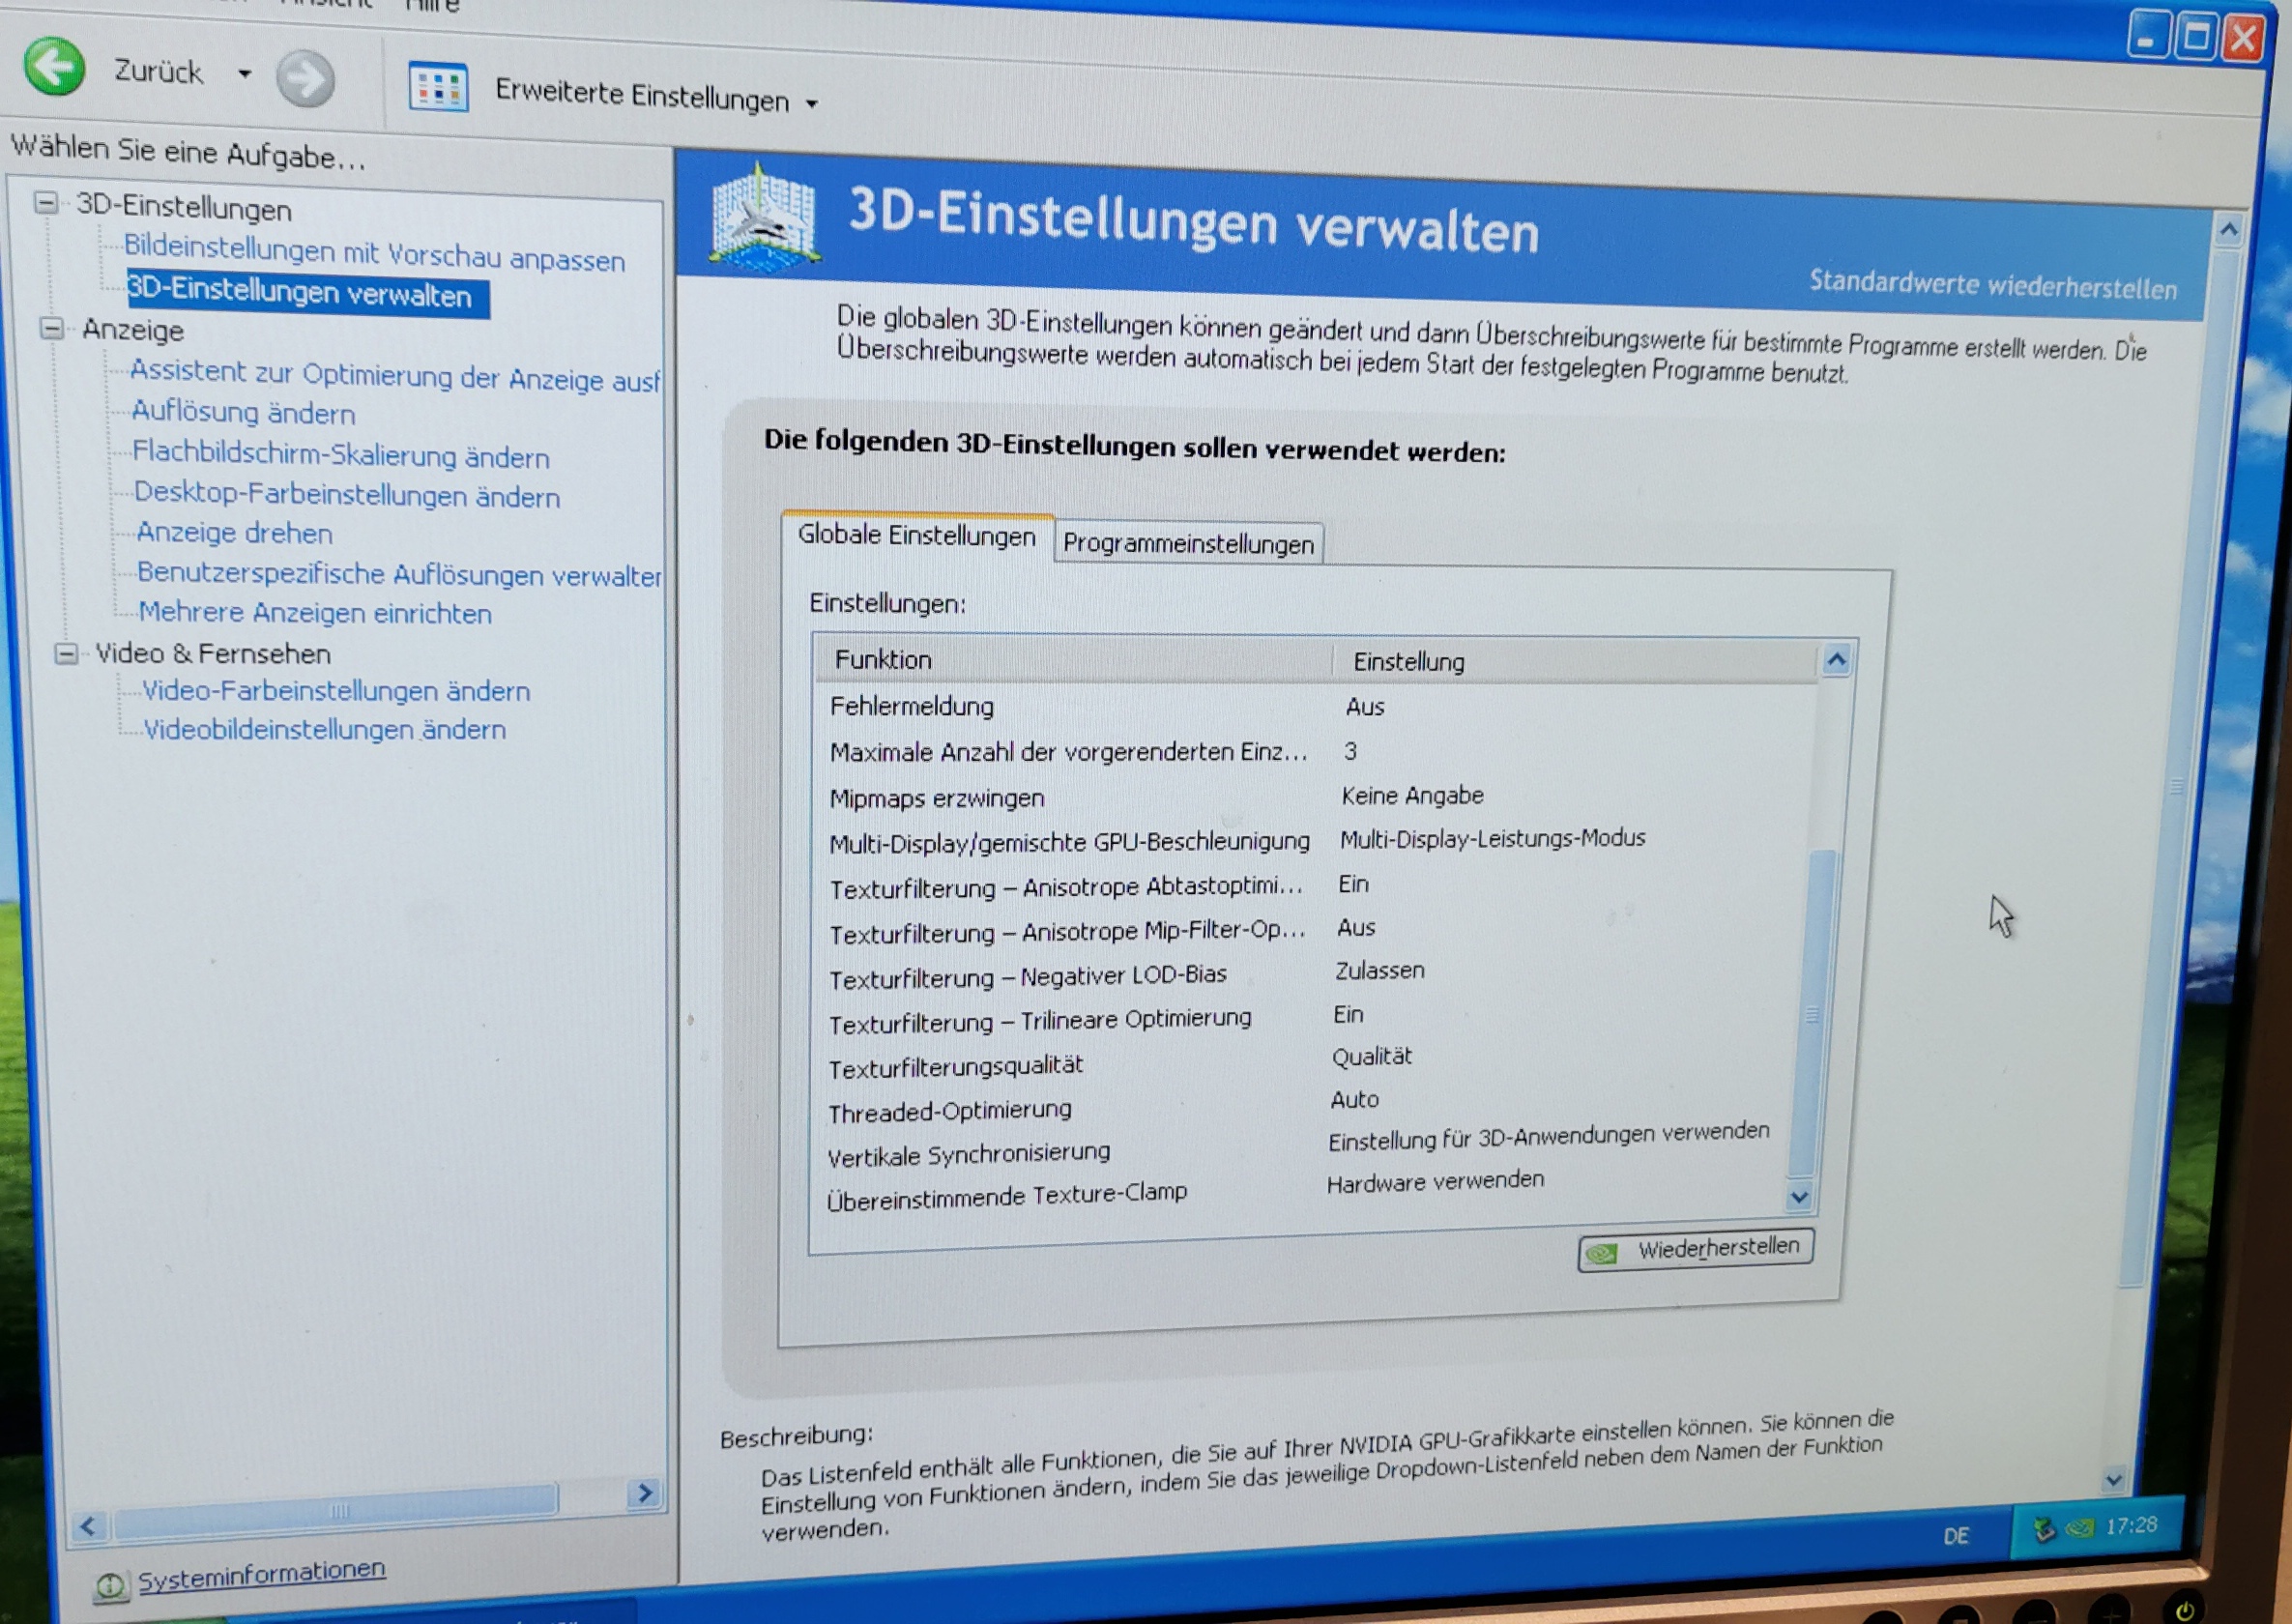Open the Erweiterte Einstellungen dropdown
2292x1624 pixels.
tap(812, 104)
